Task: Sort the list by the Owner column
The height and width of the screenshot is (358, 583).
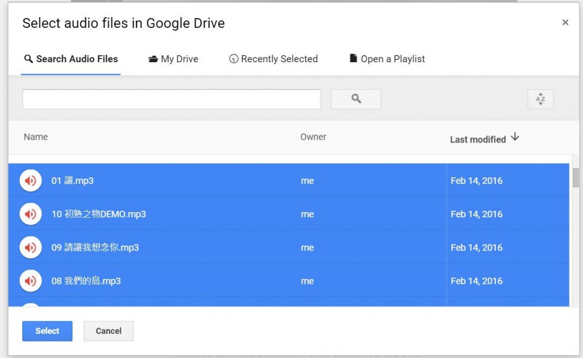Action: coord(313,136)
